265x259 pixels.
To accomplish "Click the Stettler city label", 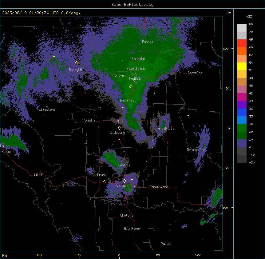I will tap(195, 73).
